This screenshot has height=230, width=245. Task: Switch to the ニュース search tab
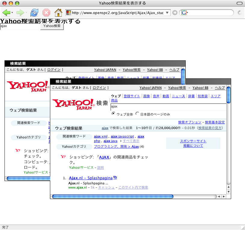click(x=178, y=96)
